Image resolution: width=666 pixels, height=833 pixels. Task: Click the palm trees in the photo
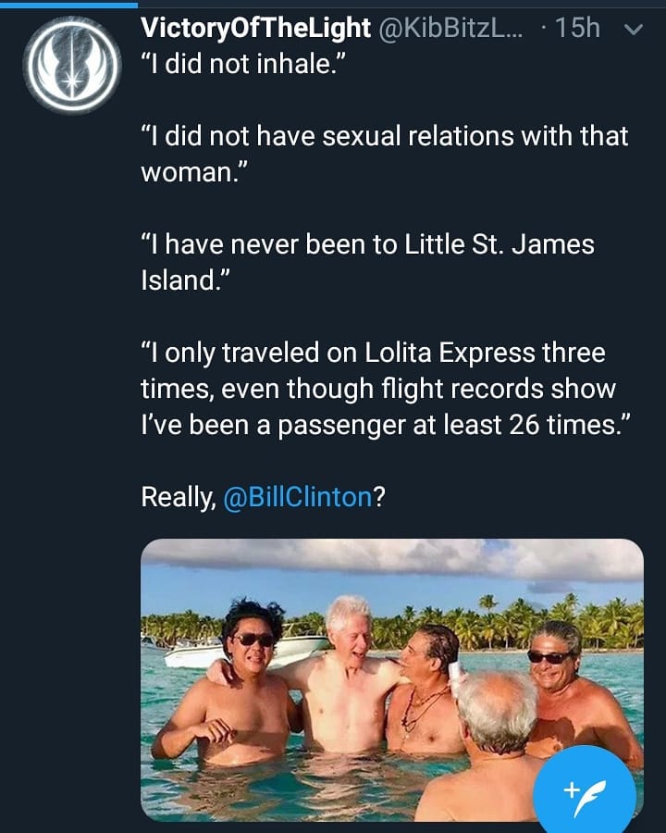[x=518, y=620]
